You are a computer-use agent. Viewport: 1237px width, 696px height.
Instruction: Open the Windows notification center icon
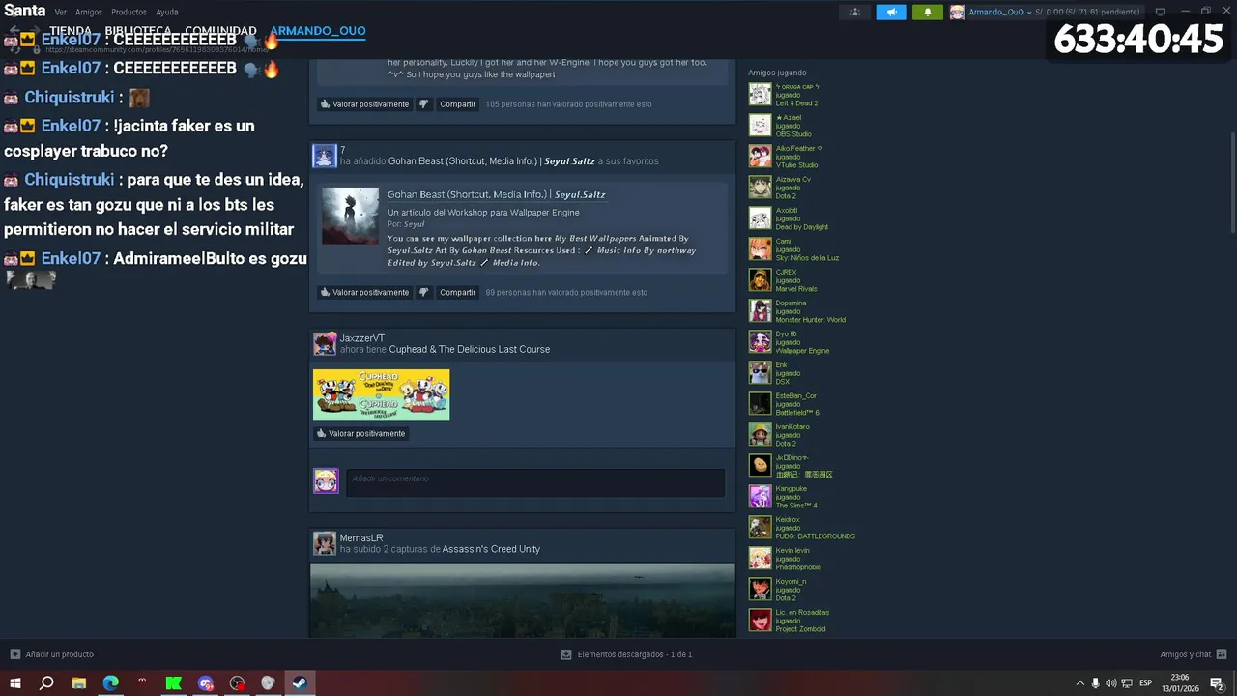[x=1217, y=682]
